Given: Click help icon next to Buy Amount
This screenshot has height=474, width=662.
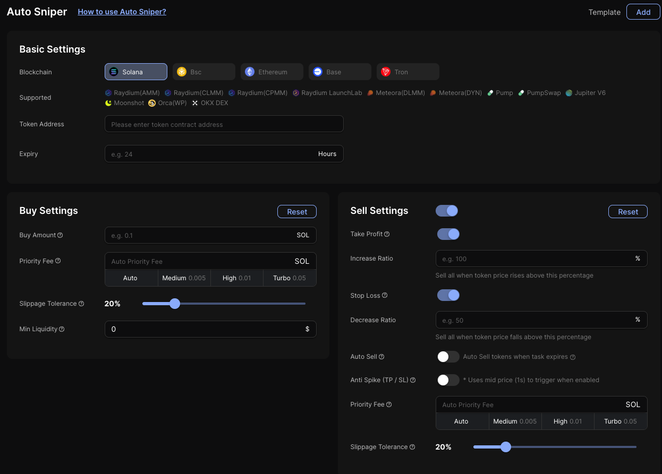Looking at the screenshot, I should click(x=60, y=235).
